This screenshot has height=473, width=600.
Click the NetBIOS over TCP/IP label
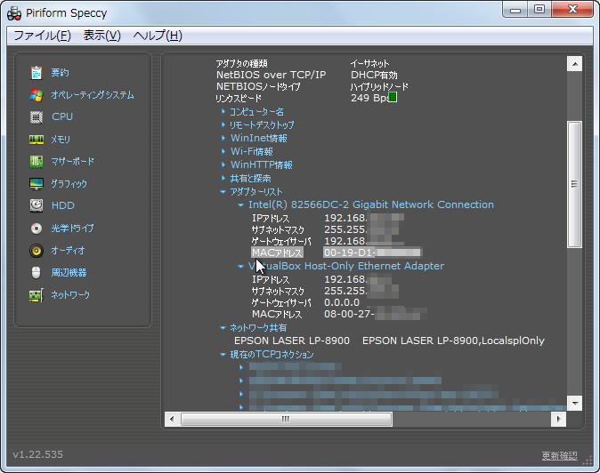click(271, 75)
